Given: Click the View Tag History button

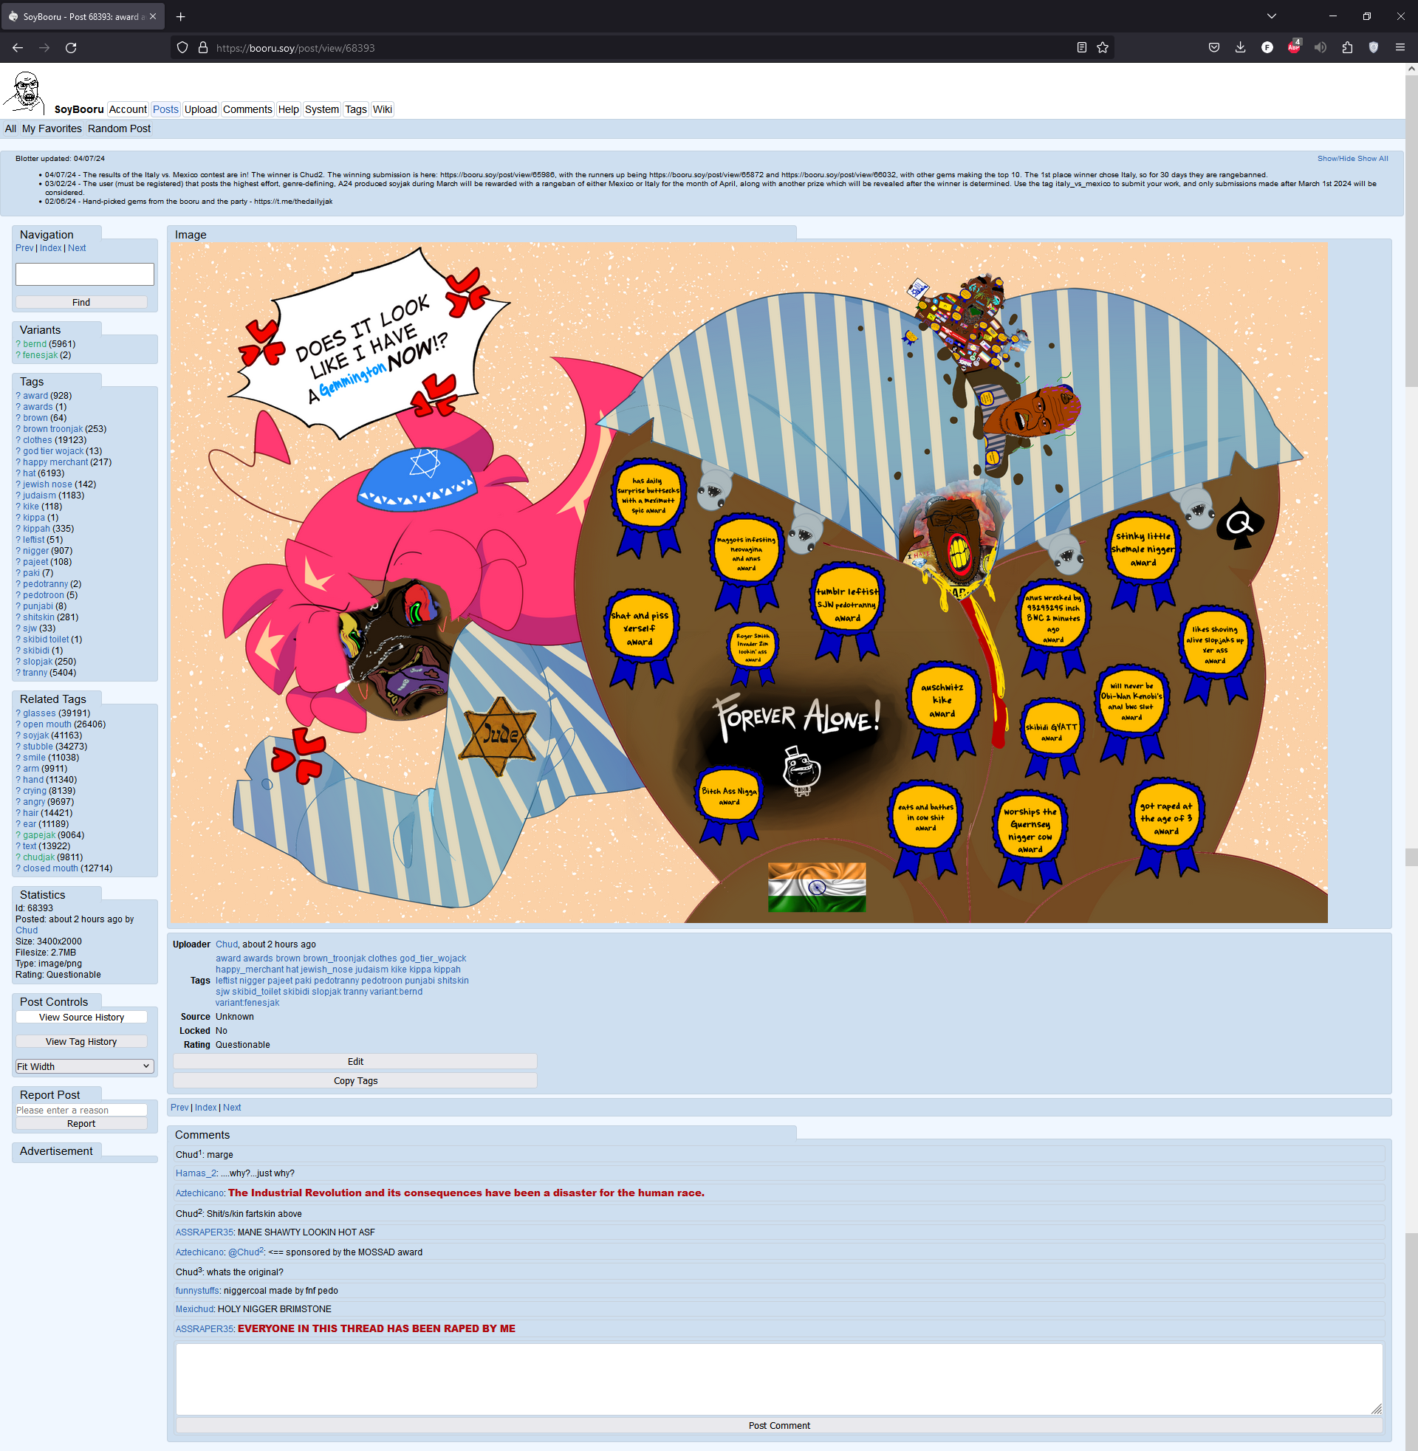Looking at the screenshot, I should coord(81,1041).
